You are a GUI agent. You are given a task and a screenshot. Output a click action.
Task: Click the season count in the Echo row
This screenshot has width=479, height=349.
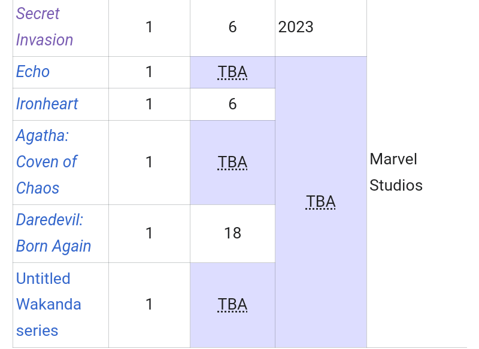pyautogui.click(x=149, y=72)
